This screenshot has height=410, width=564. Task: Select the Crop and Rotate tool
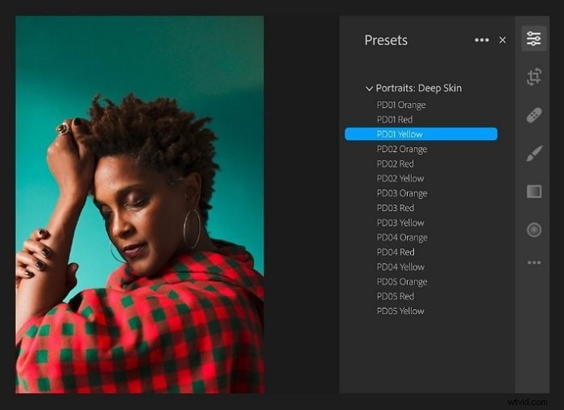[533, 77]
